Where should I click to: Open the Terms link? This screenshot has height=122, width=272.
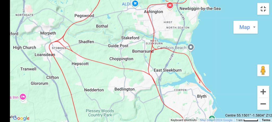pyautogui.click(x=266, y=120)
